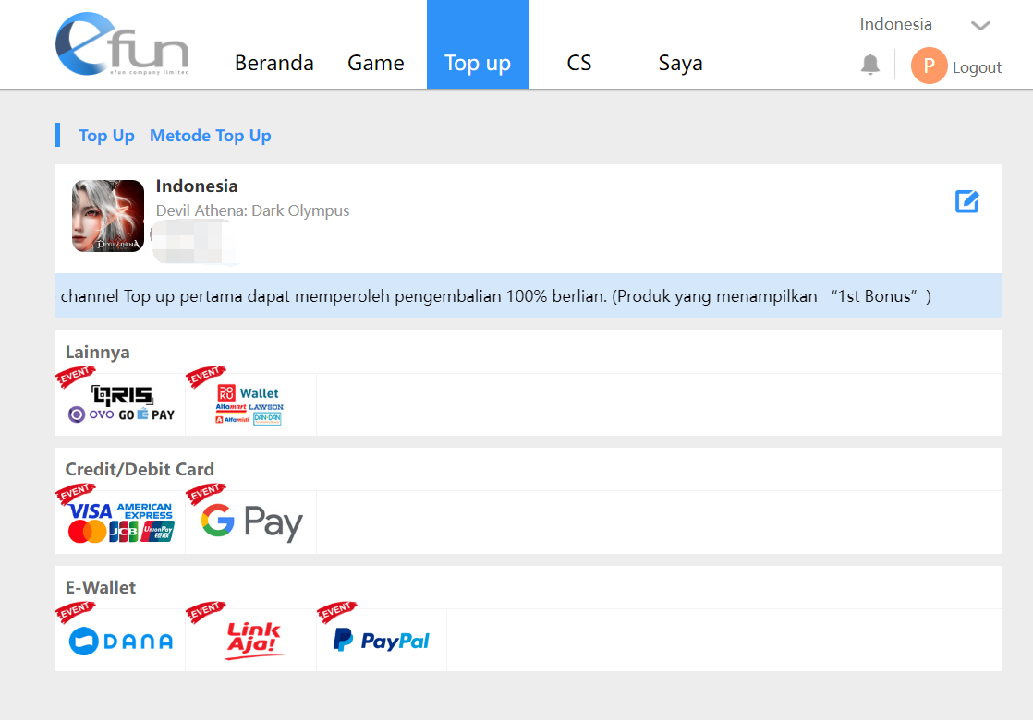Go to the Beranda tab
The width and height of the screenshot is (1033, 720).
[x=274, y=63]
